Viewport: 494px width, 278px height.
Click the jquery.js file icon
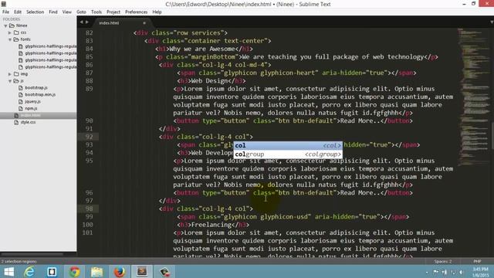(x=21, y=101)
